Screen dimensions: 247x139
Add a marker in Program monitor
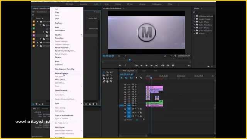click(x=120, y=65)
